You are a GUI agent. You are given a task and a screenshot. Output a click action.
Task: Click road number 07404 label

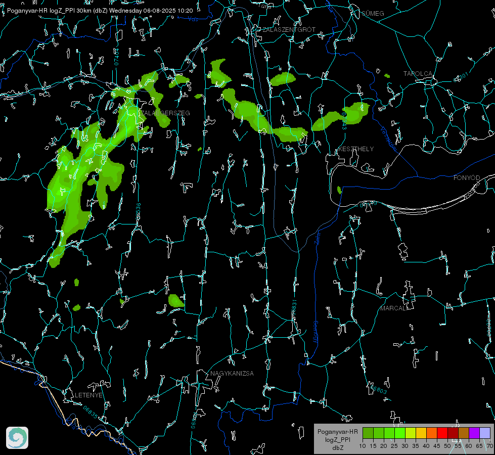coord(116,57)
